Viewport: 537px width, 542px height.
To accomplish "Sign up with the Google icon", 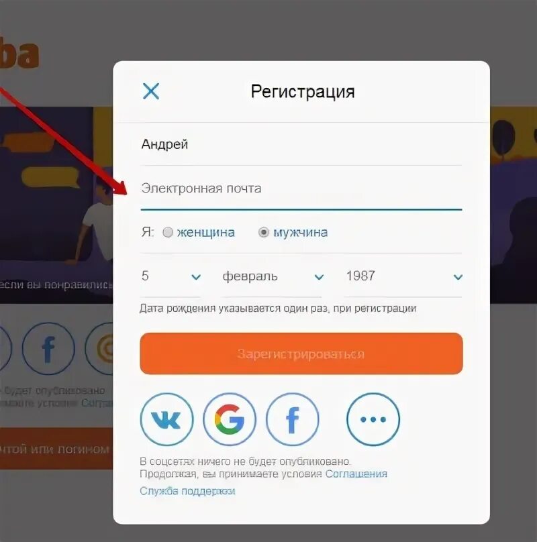I will (x=230, y=419).
